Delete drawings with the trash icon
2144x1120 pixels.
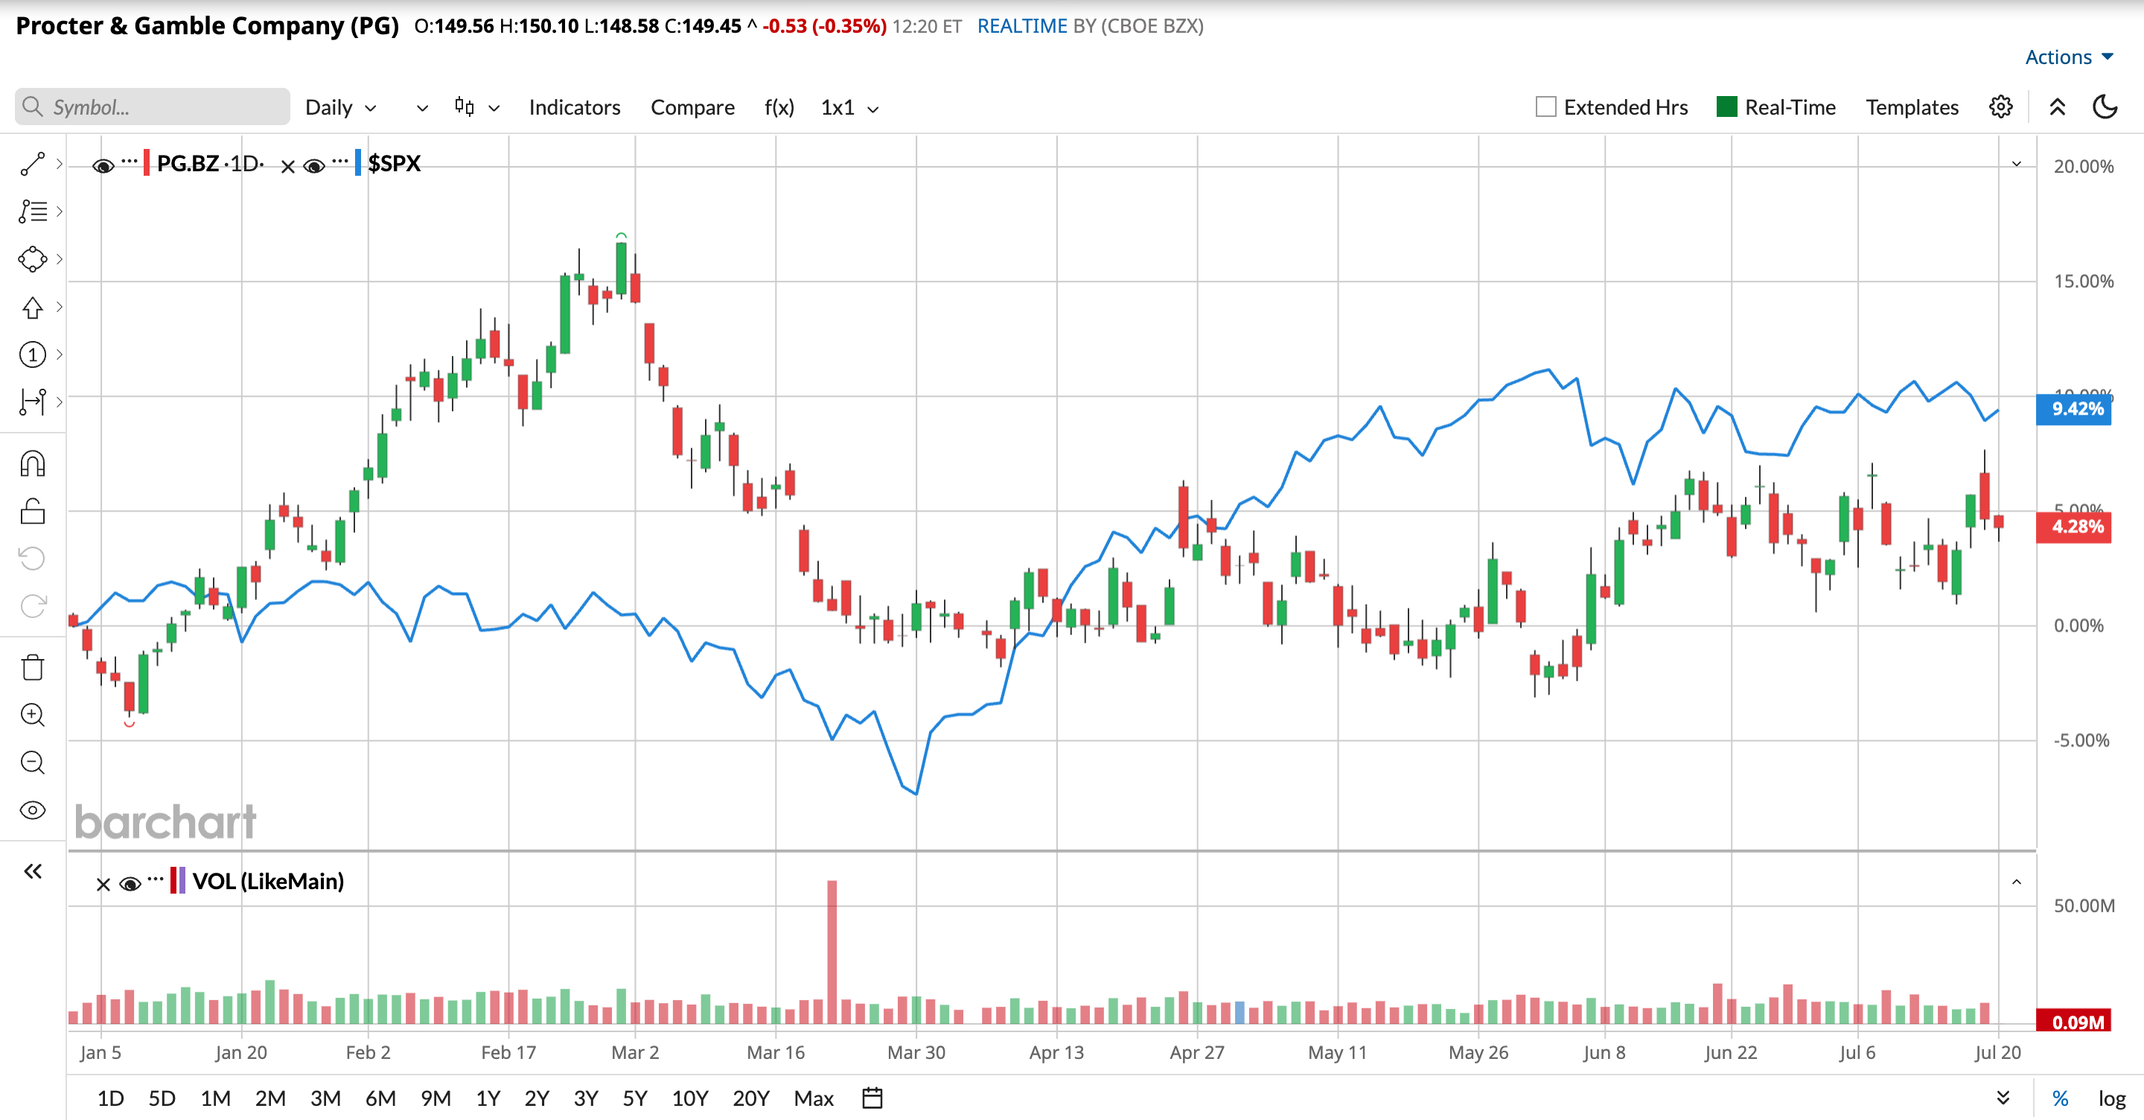(x=33, y=667)
